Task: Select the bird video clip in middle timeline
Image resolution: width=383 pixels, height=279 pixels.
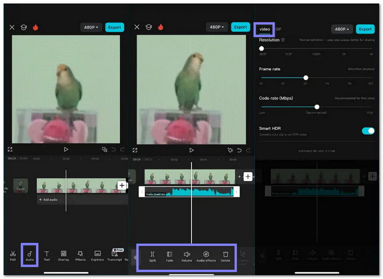Action: [189, 176]
